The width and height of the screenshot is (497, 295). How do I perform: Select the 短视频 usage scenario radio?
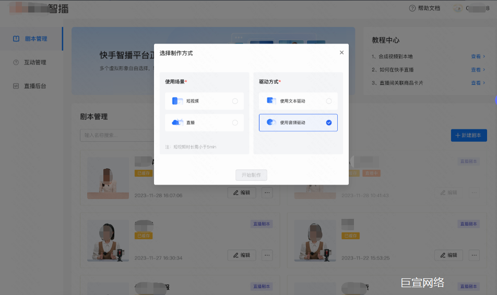point(235,101)
